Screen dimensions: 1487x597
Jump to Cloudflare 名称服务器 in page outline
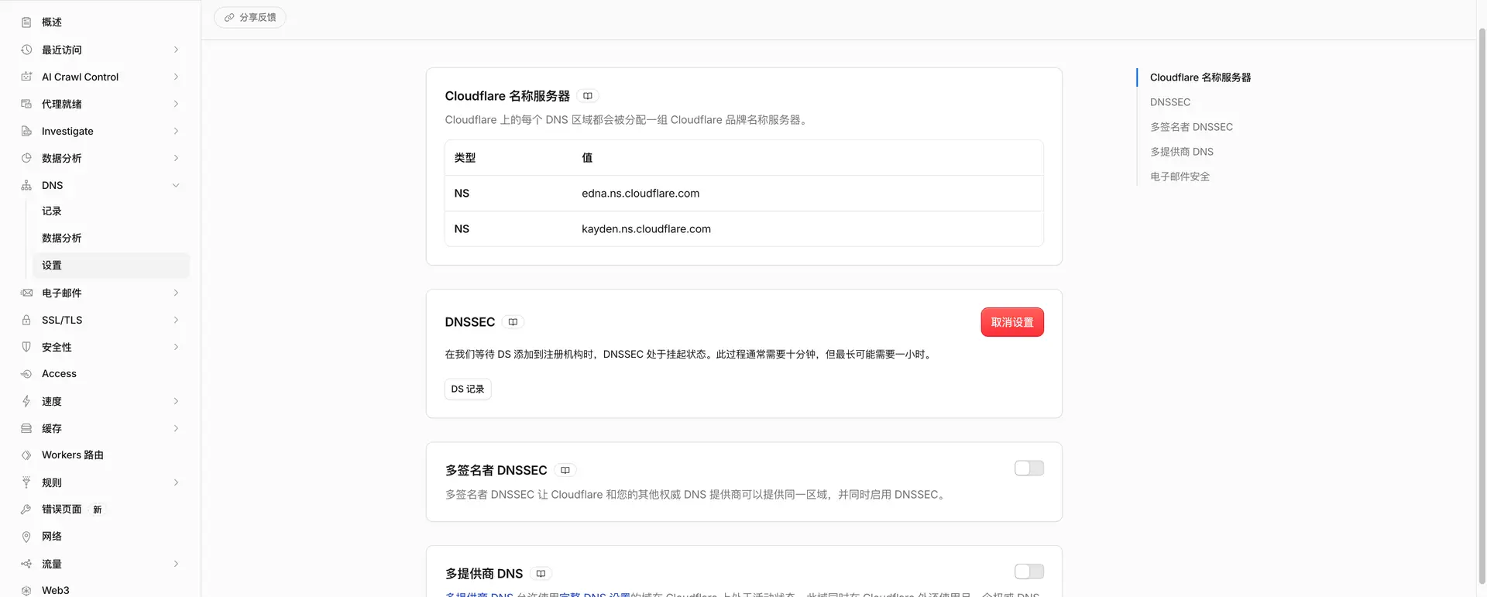click(x=1200, y=77)
